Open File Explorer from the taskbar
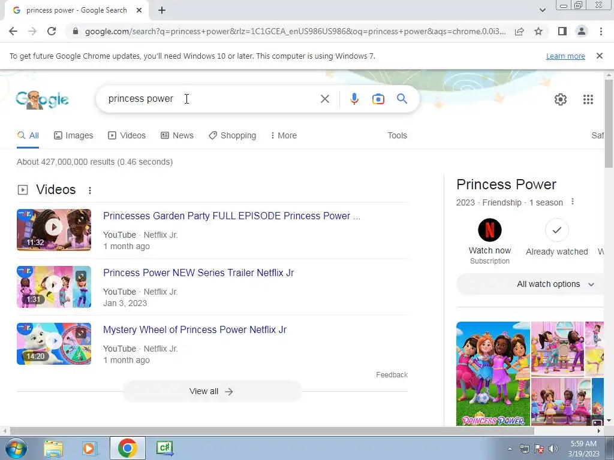This screenshot has height=460, width=614. 53,448
